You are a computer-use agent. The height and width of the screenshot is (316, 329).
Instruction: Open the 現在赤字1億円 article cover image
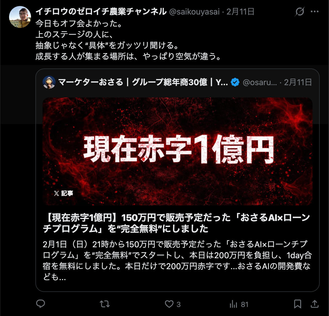178,151
